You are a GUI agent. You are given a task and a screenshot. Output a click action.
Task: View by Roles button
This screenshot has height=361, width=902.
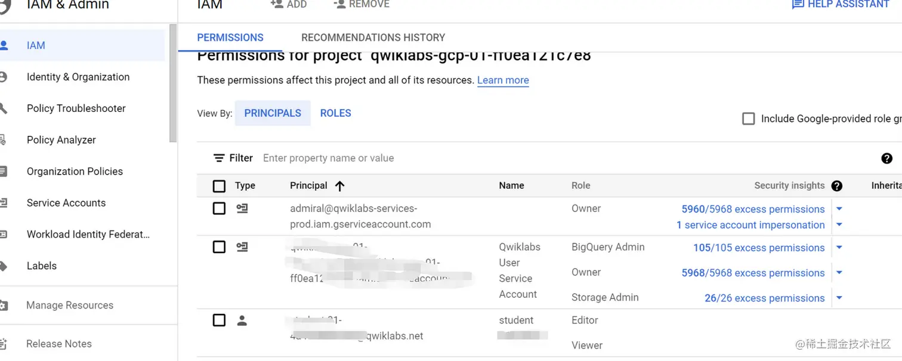pos(335,113)
